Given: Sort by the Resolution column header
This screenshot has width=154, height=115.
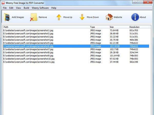Looking at the screenshot, I should pyautogui.click(x=139, y=27).
